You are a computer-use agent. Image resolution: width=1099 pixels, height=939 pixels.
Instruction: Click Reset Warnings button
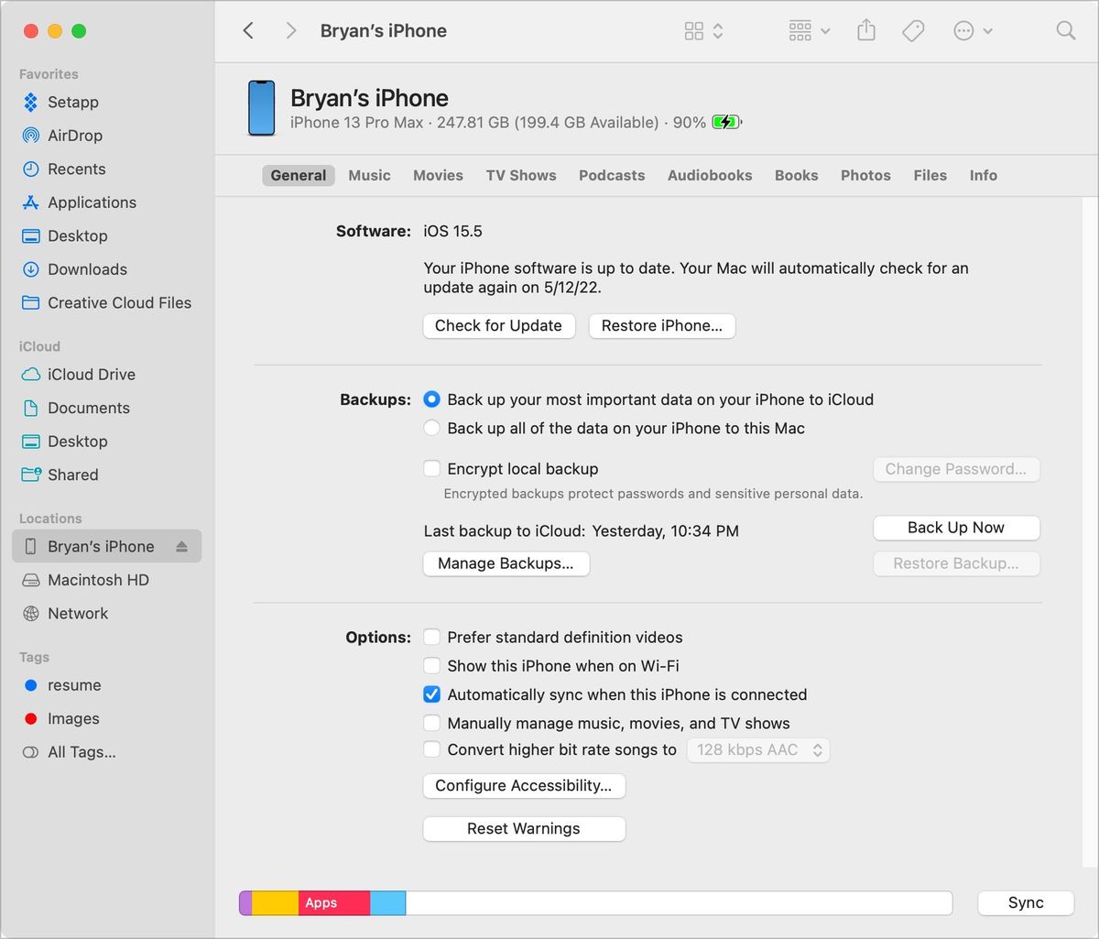[x=524, y=828]
